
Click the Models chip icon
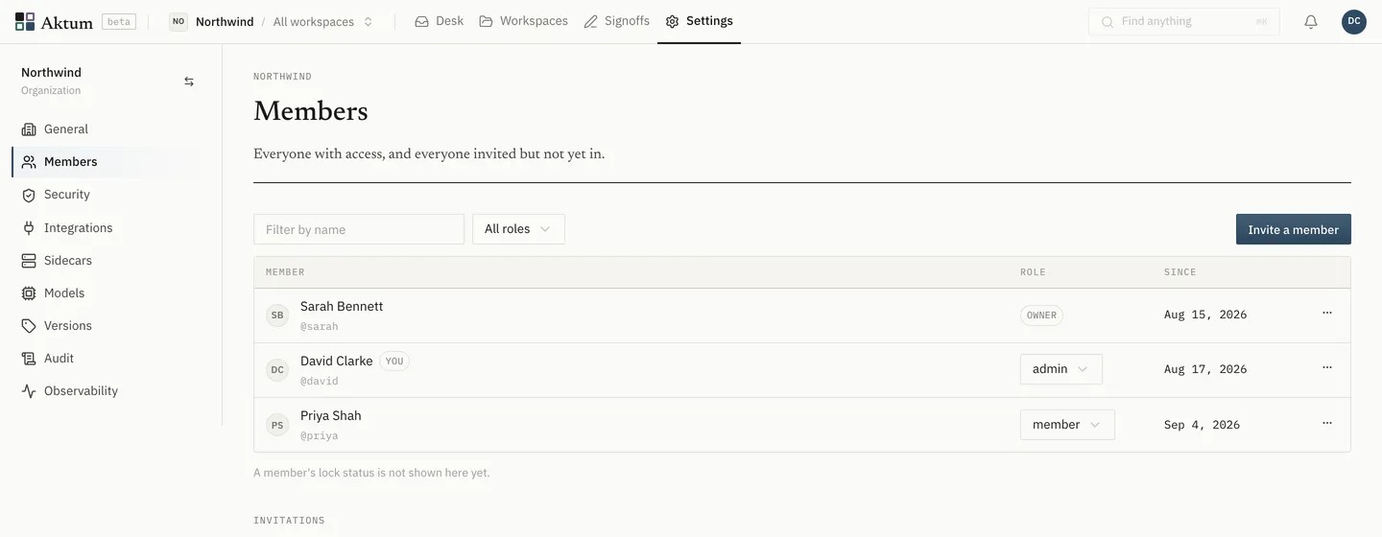(x=29, y=293)
